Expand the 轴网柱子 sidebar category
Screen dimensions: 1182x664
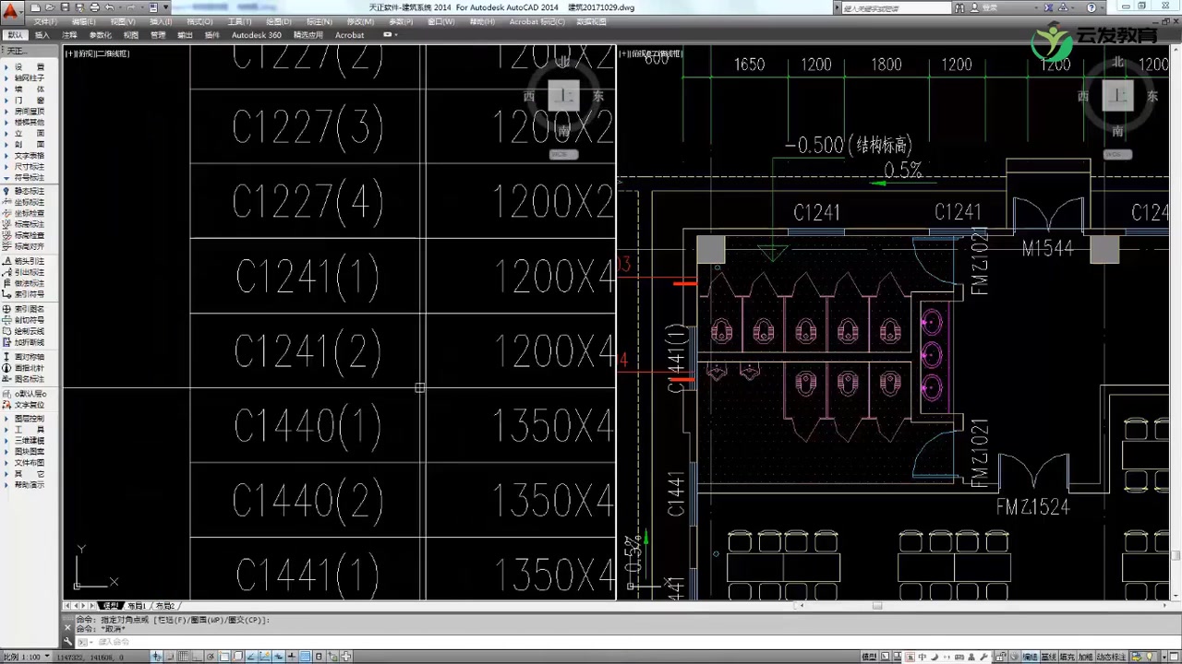coord(24,78)
